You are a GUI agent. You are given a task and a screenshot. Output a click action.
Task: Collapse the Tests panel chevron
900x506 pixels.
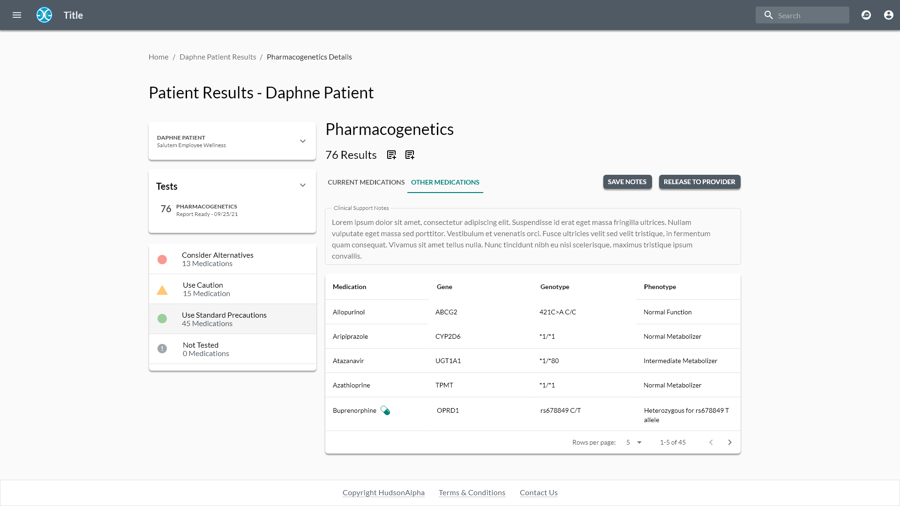click(x=303, y=186)
